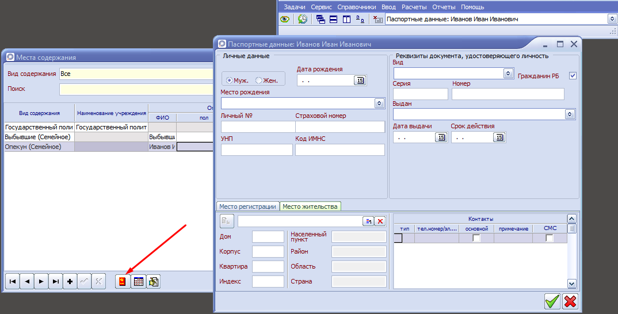Expand the Место рождения dropdown
This screenshot has height=314, width=618.
pyautogui.click(x=379, y=103)
